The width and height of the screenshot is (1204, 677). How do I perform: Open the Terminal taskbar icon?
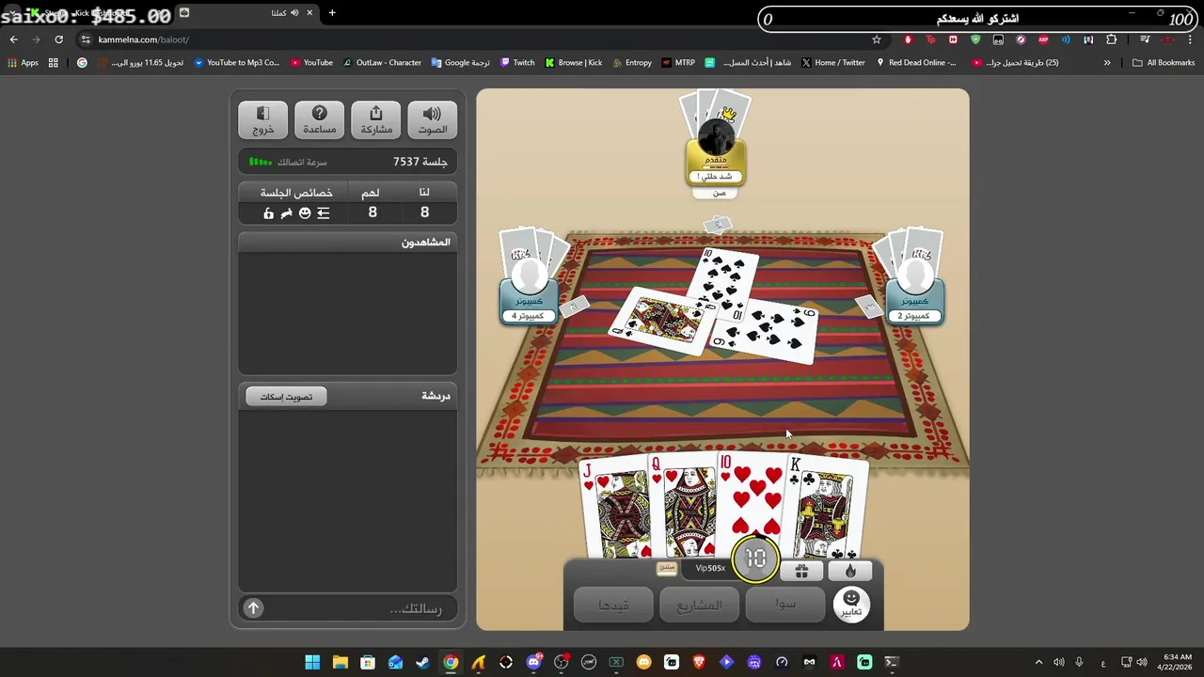(892, 662)
